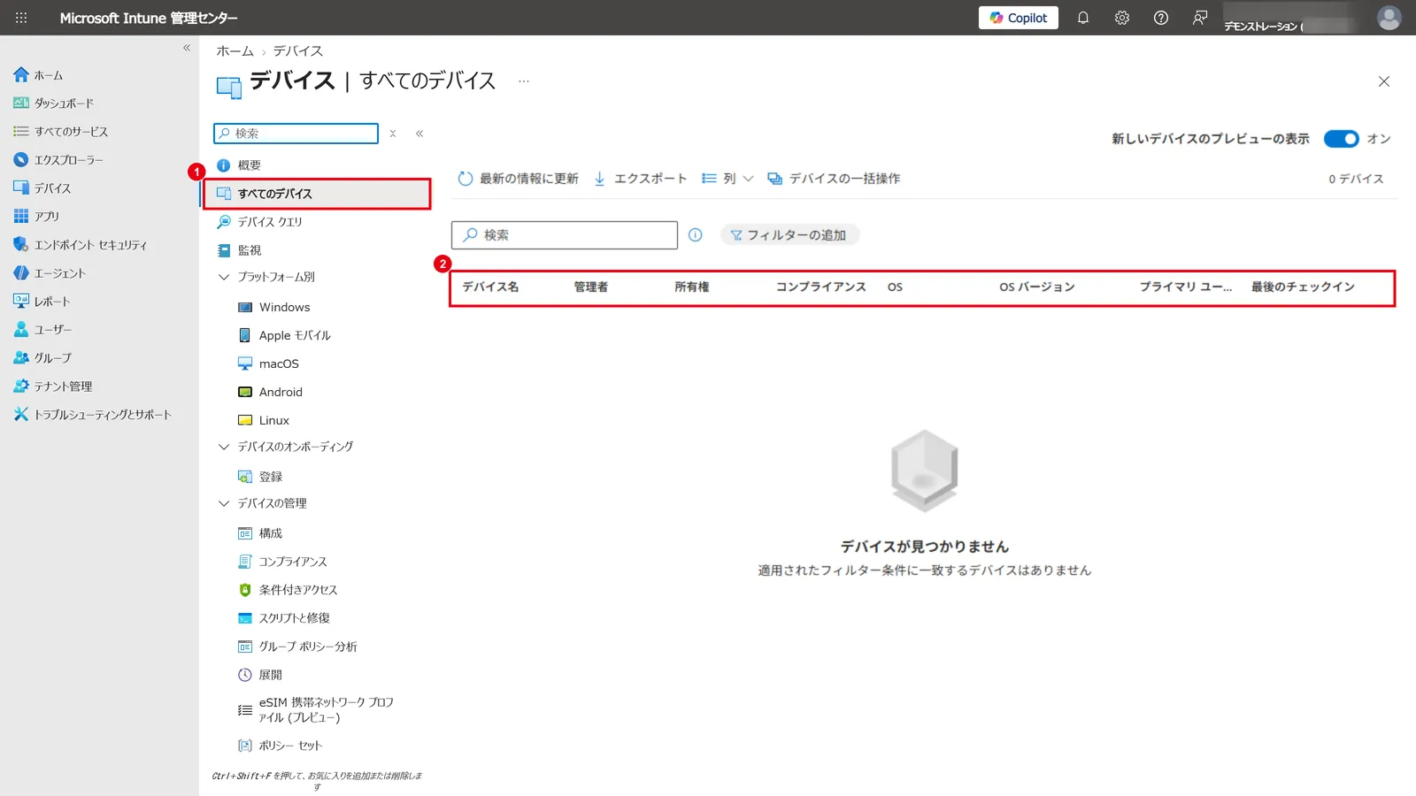Open Copilot from the top bar
This screenshot has height=796, width=1416.
pyautogui.click(x=1018, y=18)
